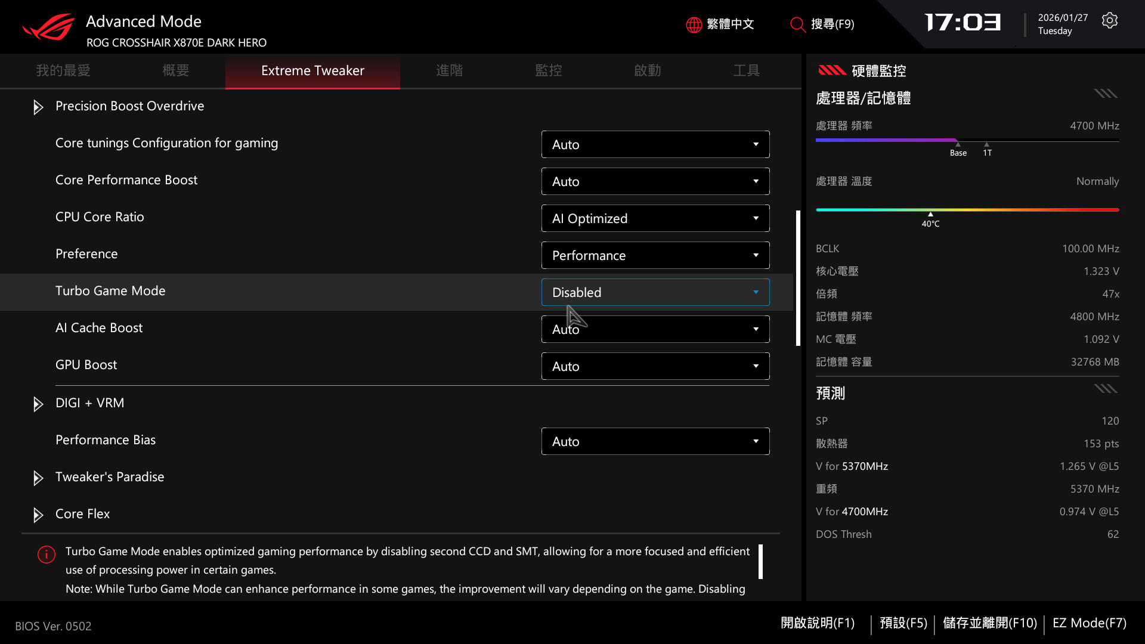Click the red stripes hardware monitor icon
The width and height of the screenshot is (1145, 644).
coord(832,71)
